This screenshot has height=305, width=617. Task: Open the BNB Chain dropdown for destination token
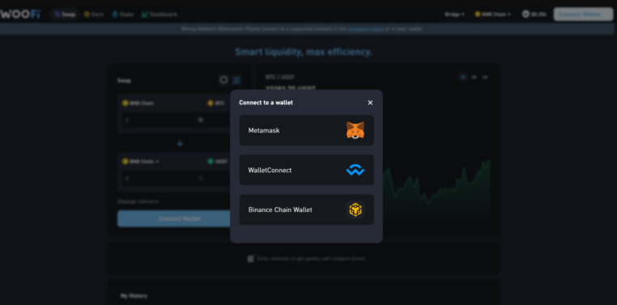pos(140,162)
